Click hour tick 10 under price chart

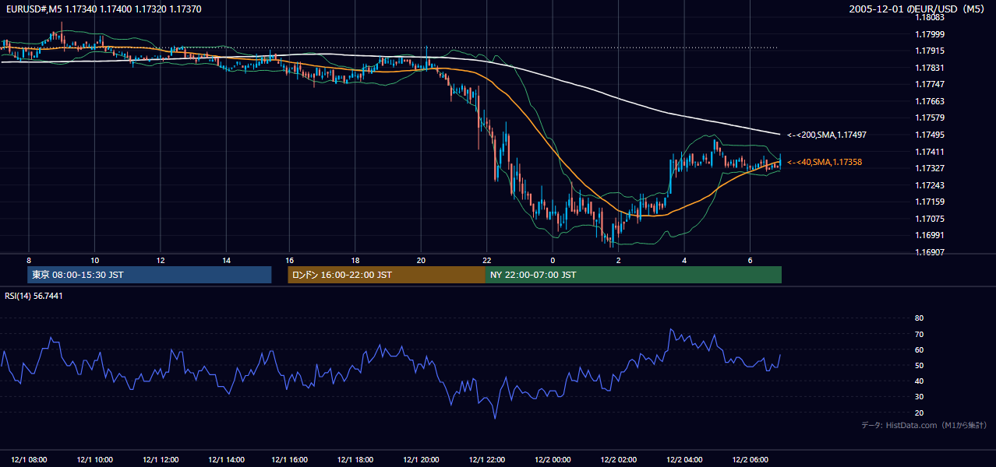(x=94, y=260)
